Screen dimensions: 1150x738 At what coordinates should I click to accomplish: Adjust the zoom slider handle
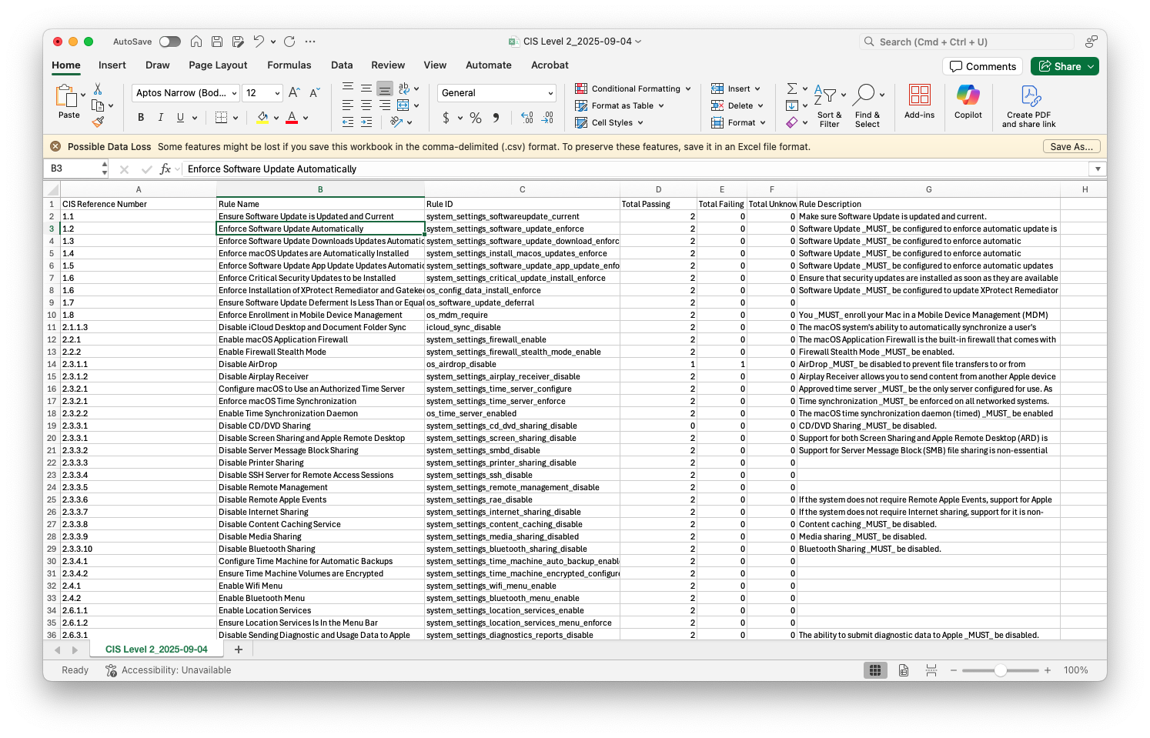pyautogui.click(x=1000, y=670)
